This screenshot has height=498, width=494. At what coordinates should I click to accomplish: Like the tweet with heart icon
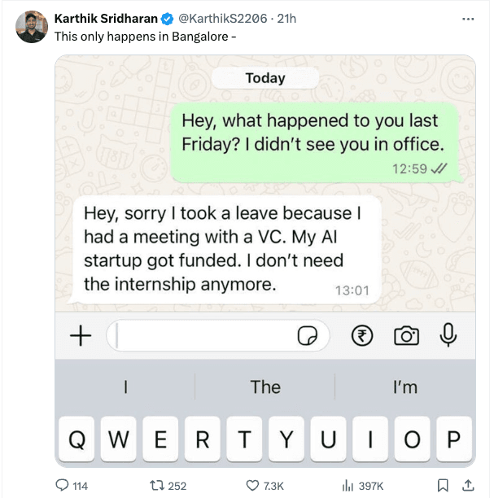click(x=252, y=486)
